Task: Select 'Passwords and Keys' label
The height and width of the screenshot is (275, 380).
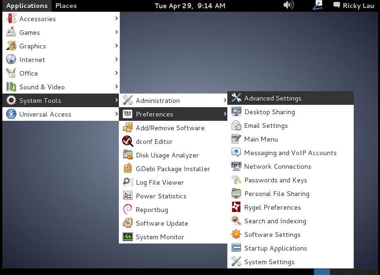Action: pyautogui.click(x=276, y=180)
